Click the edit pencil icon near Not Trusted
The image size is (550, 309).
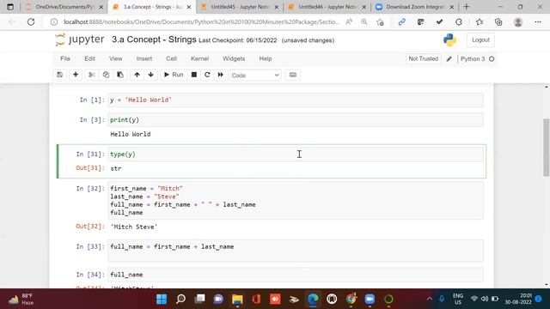tap(449, 59)
